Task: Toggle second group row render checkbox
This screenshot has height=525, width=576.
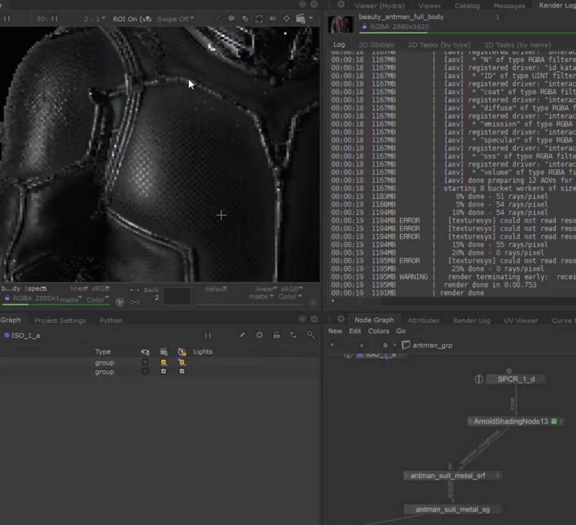Action: (x=164, y=372)
